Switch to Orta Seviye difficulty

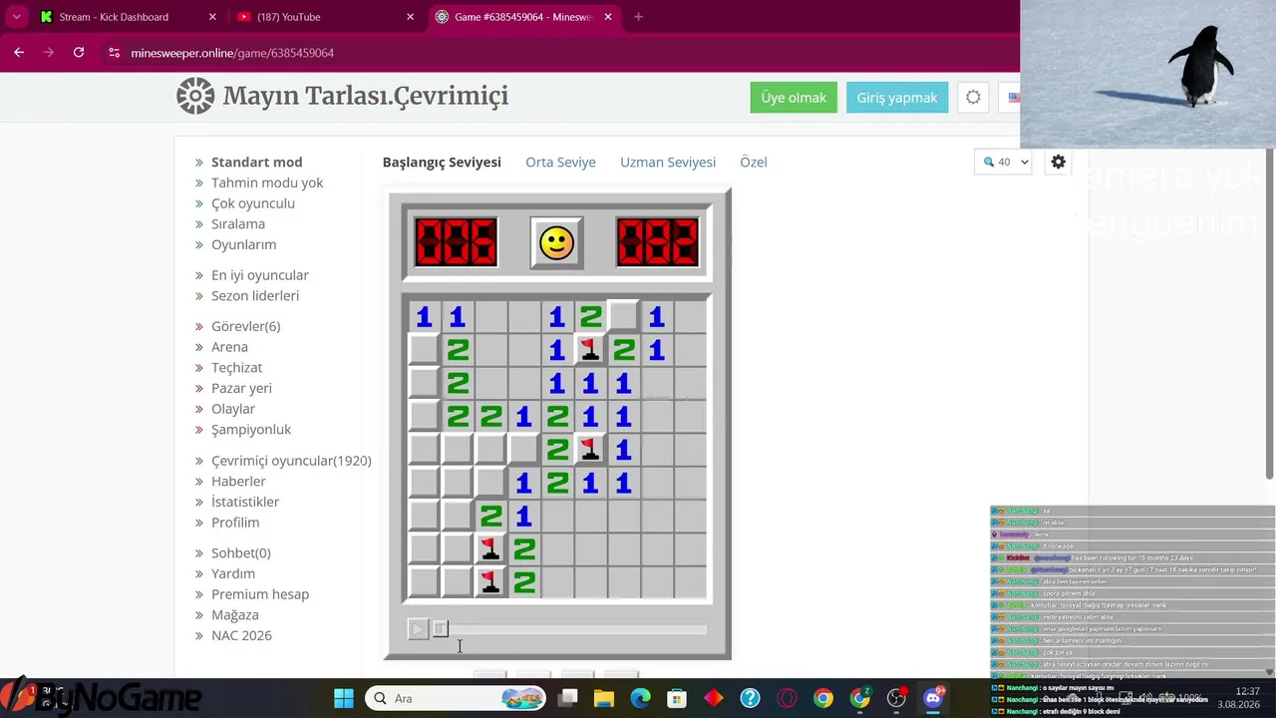(x=560, y=162)
